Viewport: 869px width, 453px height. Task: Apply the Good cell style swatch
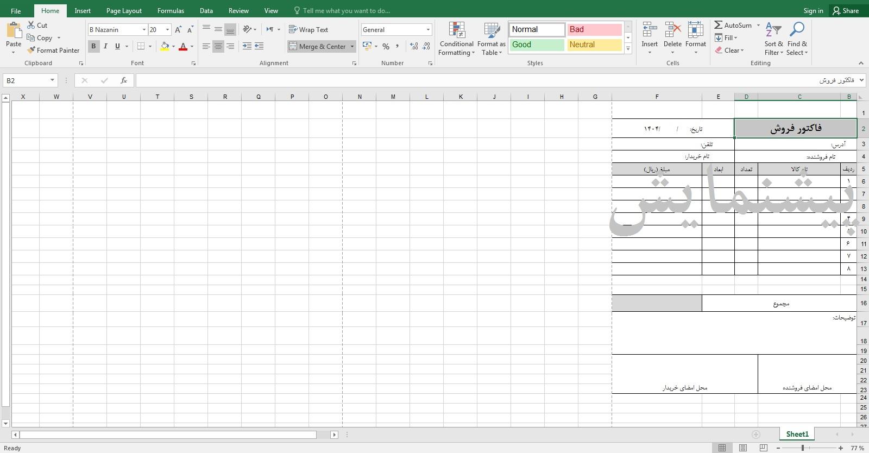537,45
